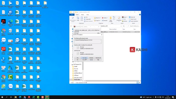This screenshot has width=176, height=99.
Task: Click Cancel in Confirm file replace dialog
Action: click(91, 60)
